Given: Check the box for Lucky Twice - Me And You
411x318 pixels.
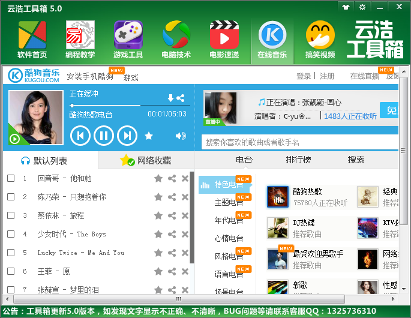Looking at the screenshot, I should 11,253.
